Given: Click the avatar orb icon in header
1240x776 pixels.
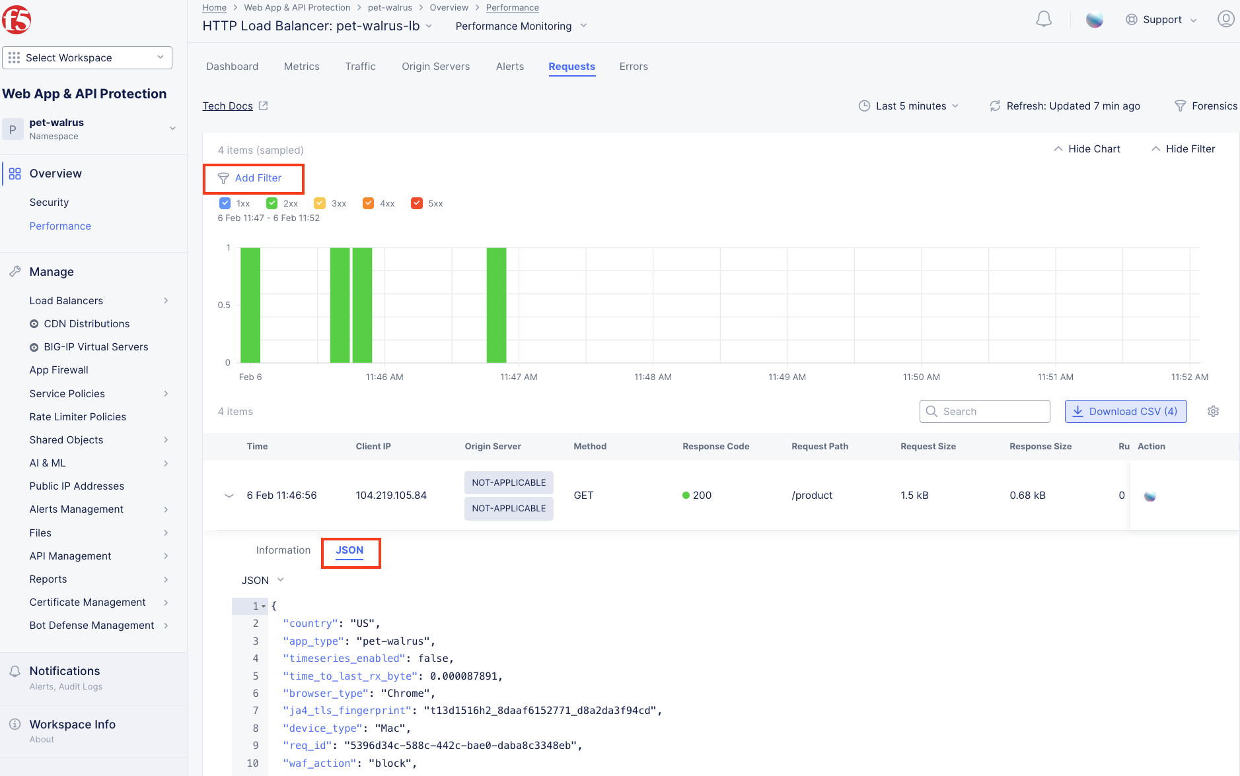Looking at the screenshot, I should [1095, 20].
